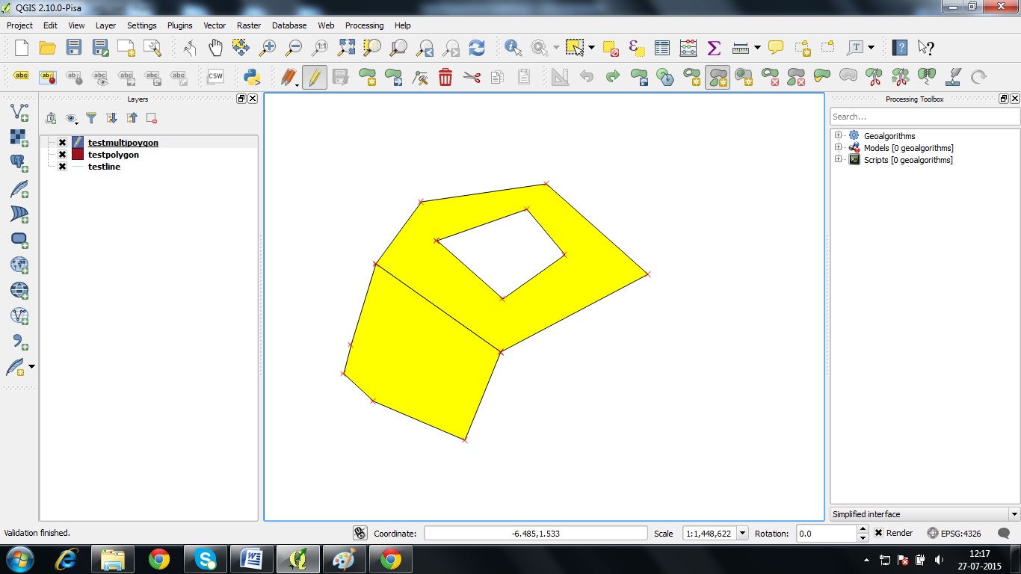Hide the testline layer

click(x=61, y=166)
